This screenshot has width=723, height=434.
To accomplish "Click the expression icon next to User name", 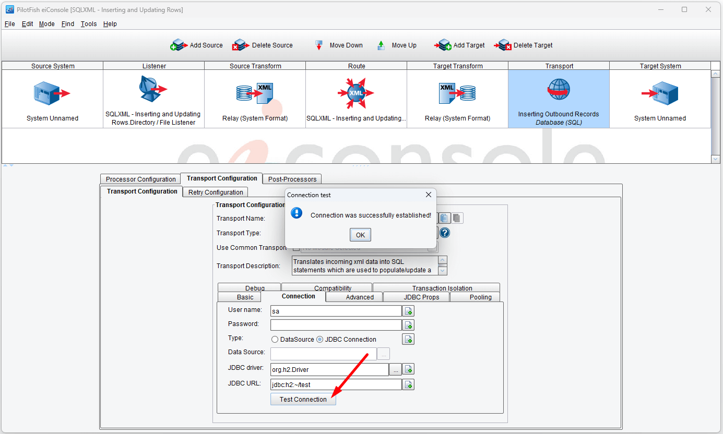I will pos(408,311).
